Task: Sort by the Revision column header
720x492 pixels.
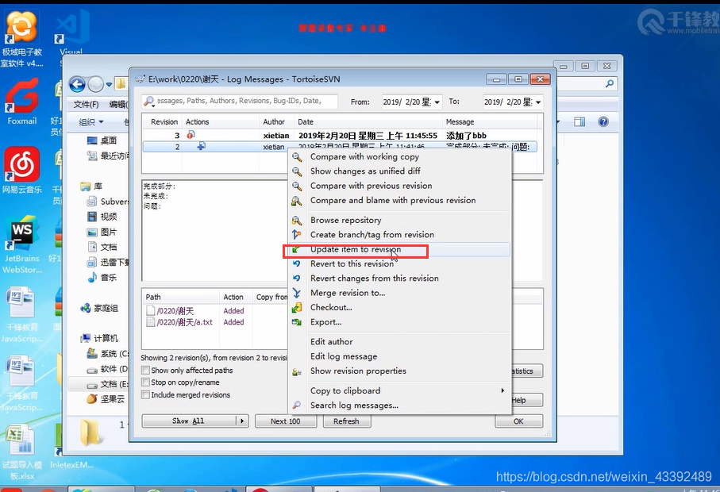Action: pos(164,121)
